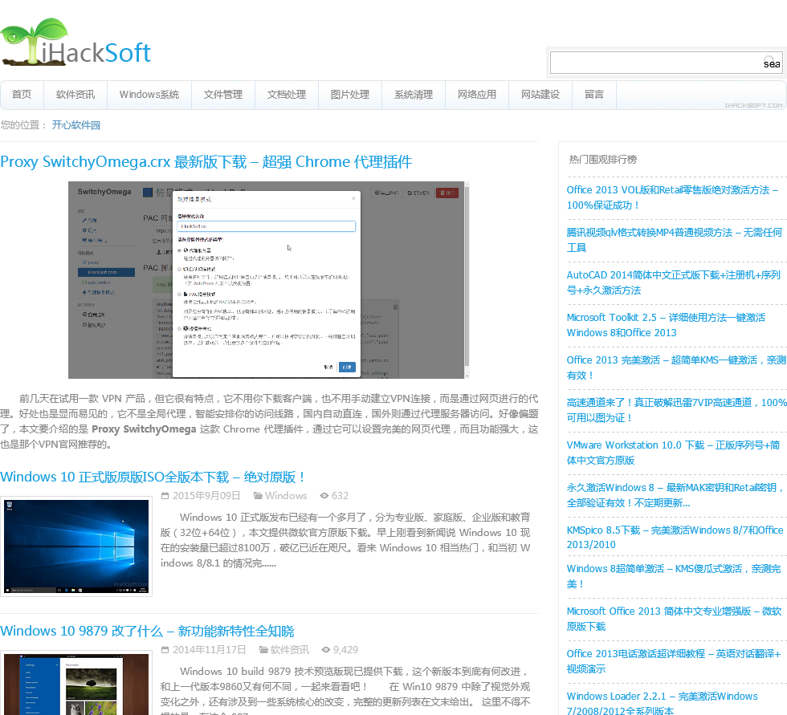Open 腾讯视频qlv格式转换MP4 sidebar link

pos(674,240)
